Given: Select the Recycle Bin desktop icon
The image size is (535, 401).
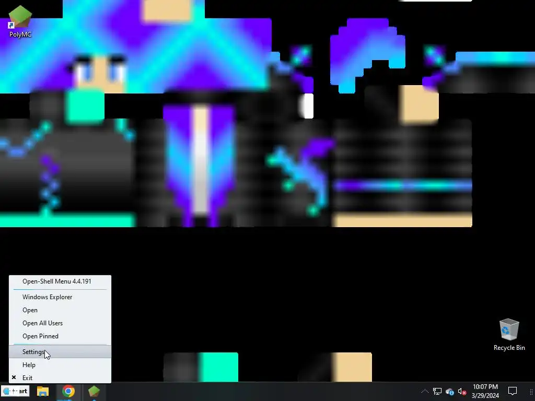Looking at the screenshot, I should [x=509, y=335].
